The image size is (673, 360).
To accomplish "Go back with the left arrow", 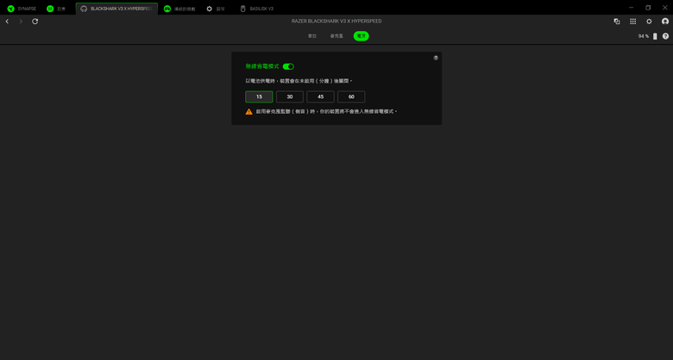I will (7, 21).
